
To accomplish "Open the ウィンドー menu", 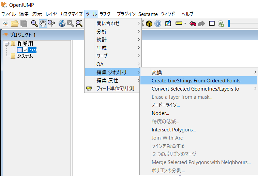I will pos(169,14).
